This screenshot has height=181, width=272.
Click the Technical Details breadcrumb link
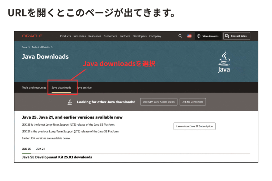(x=40, y=47)
